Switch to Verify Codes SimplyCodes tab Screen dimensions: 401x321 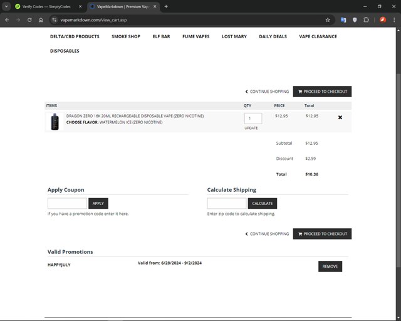pyautogui.click(x=46, y=7)
